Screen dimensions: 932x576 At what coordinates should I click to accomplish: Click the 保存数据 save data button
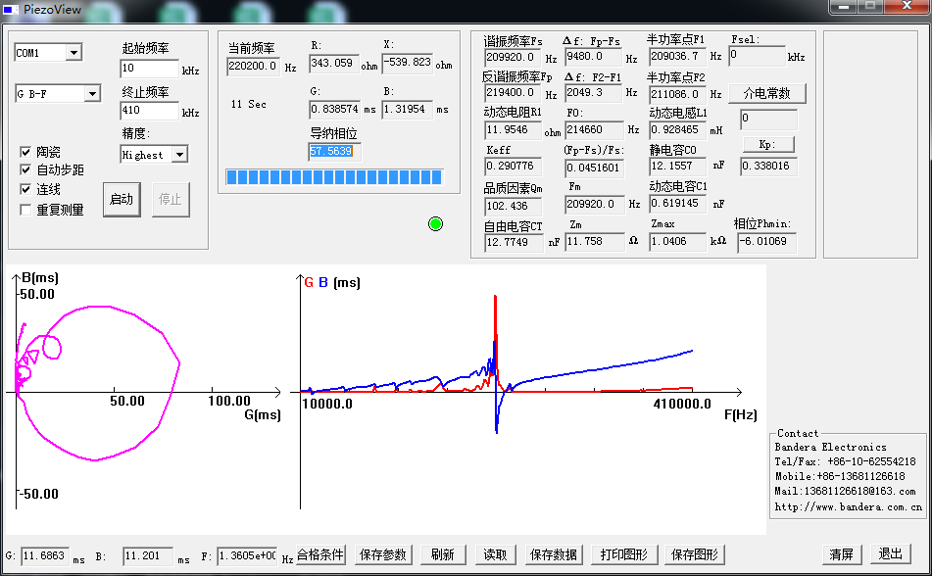tap(554, 554)
